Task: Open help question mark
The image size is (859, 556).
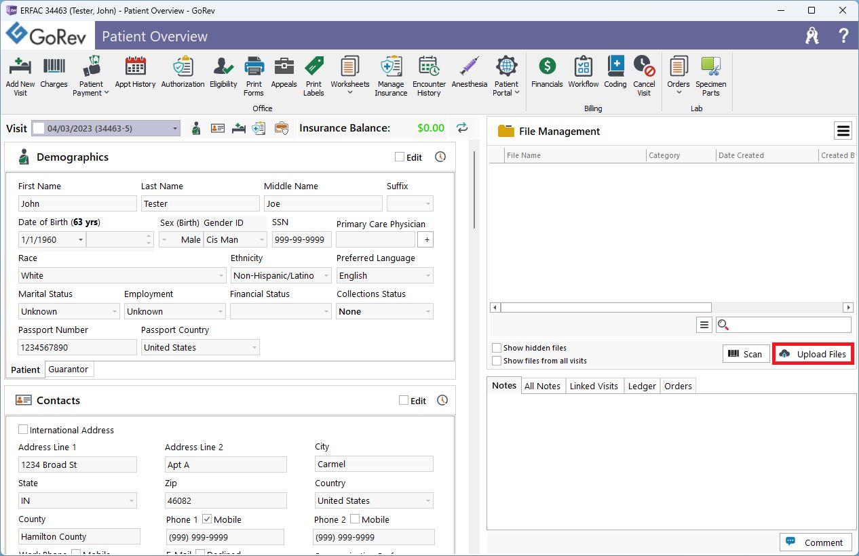Action: 843,36
